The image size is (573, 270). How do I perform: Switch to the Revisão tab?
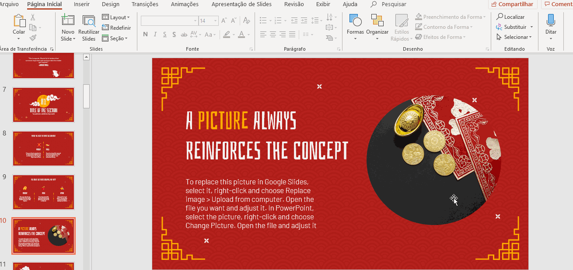294,4
